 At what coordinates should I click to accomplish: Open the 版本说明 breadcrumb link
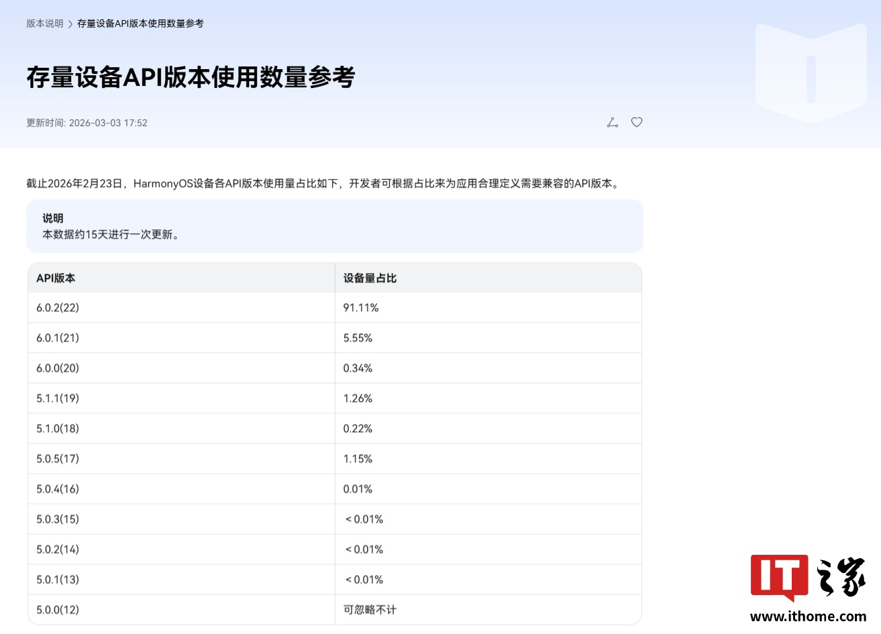click(45, 23)
